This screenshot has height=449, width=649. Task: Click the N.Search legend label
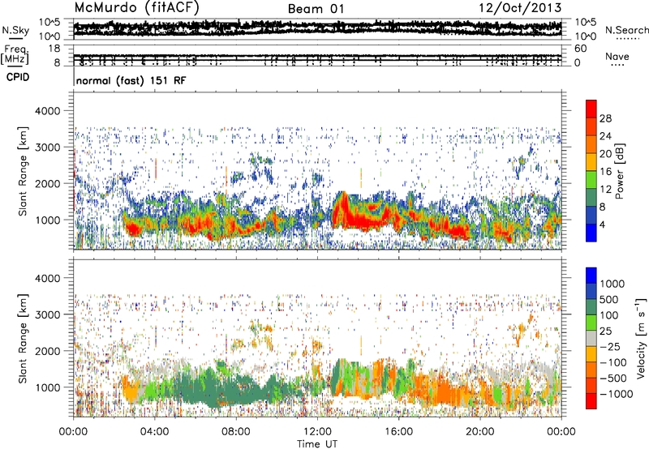pyautogui.click(x=627, y=30)
